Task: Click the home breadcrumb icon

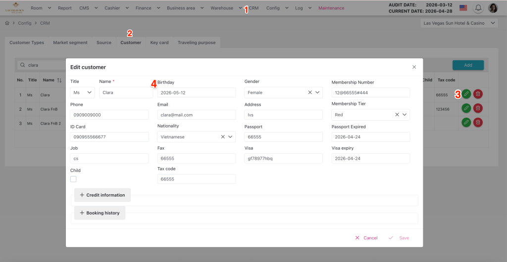Action: point(7,23)
